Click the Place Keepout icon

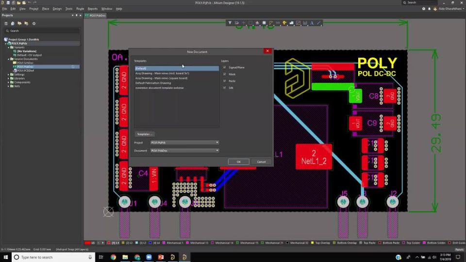pyautogui.click(x=298, y=23)
